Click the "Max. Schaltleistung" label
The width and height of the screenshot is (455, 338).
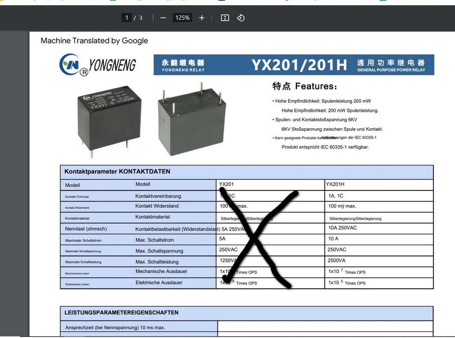(157, 262)
